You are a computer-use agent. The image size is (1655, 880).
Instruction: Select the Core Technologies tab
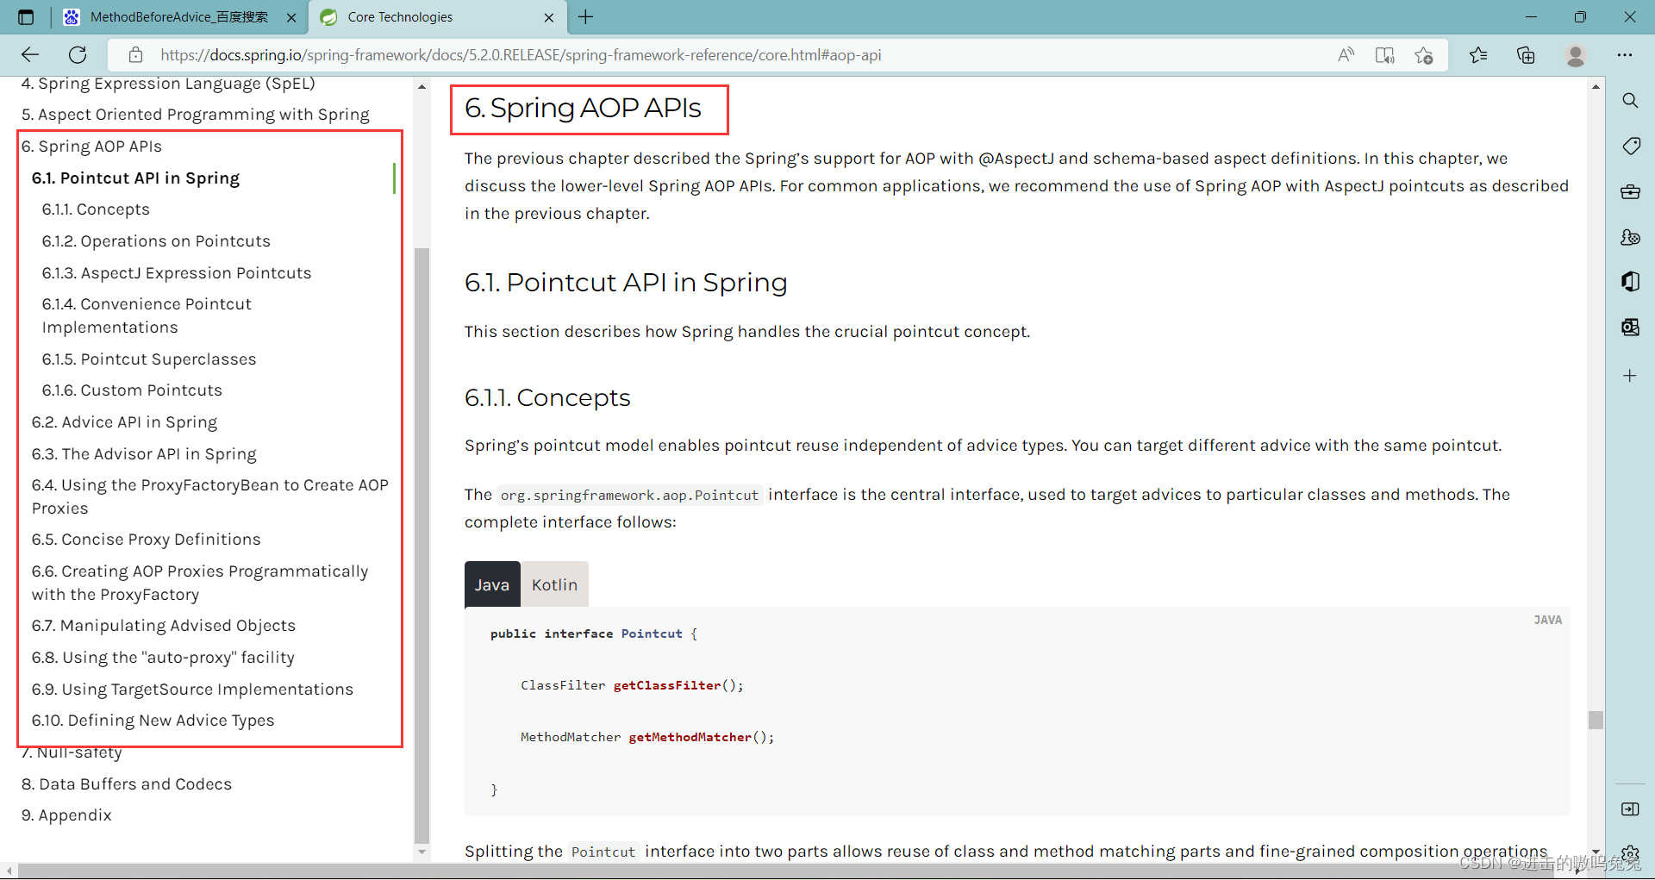pos(438,17)
